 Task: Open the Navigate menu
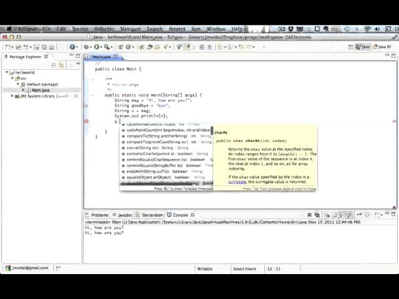(130, 29)
